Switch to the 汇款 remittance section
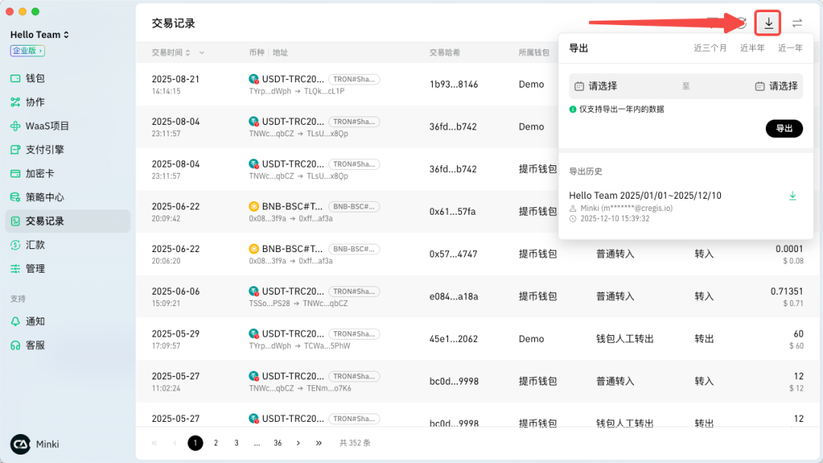823x463 pixels. point(34,246)
